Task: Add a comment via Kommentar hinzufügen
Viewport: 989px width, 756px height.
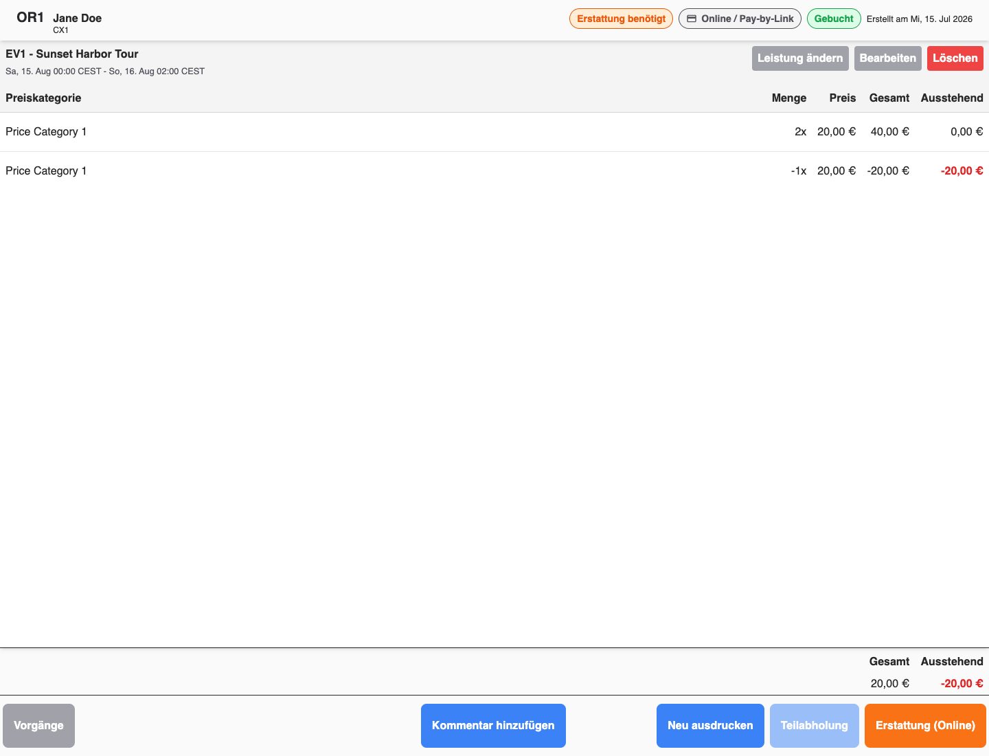Action: [493, 726]
